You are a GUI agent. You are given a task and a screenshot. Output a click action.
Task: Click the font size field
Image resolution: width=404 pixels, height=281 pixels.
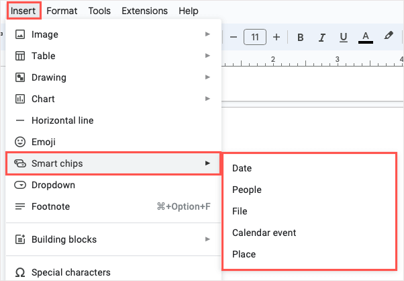(255, 37)
